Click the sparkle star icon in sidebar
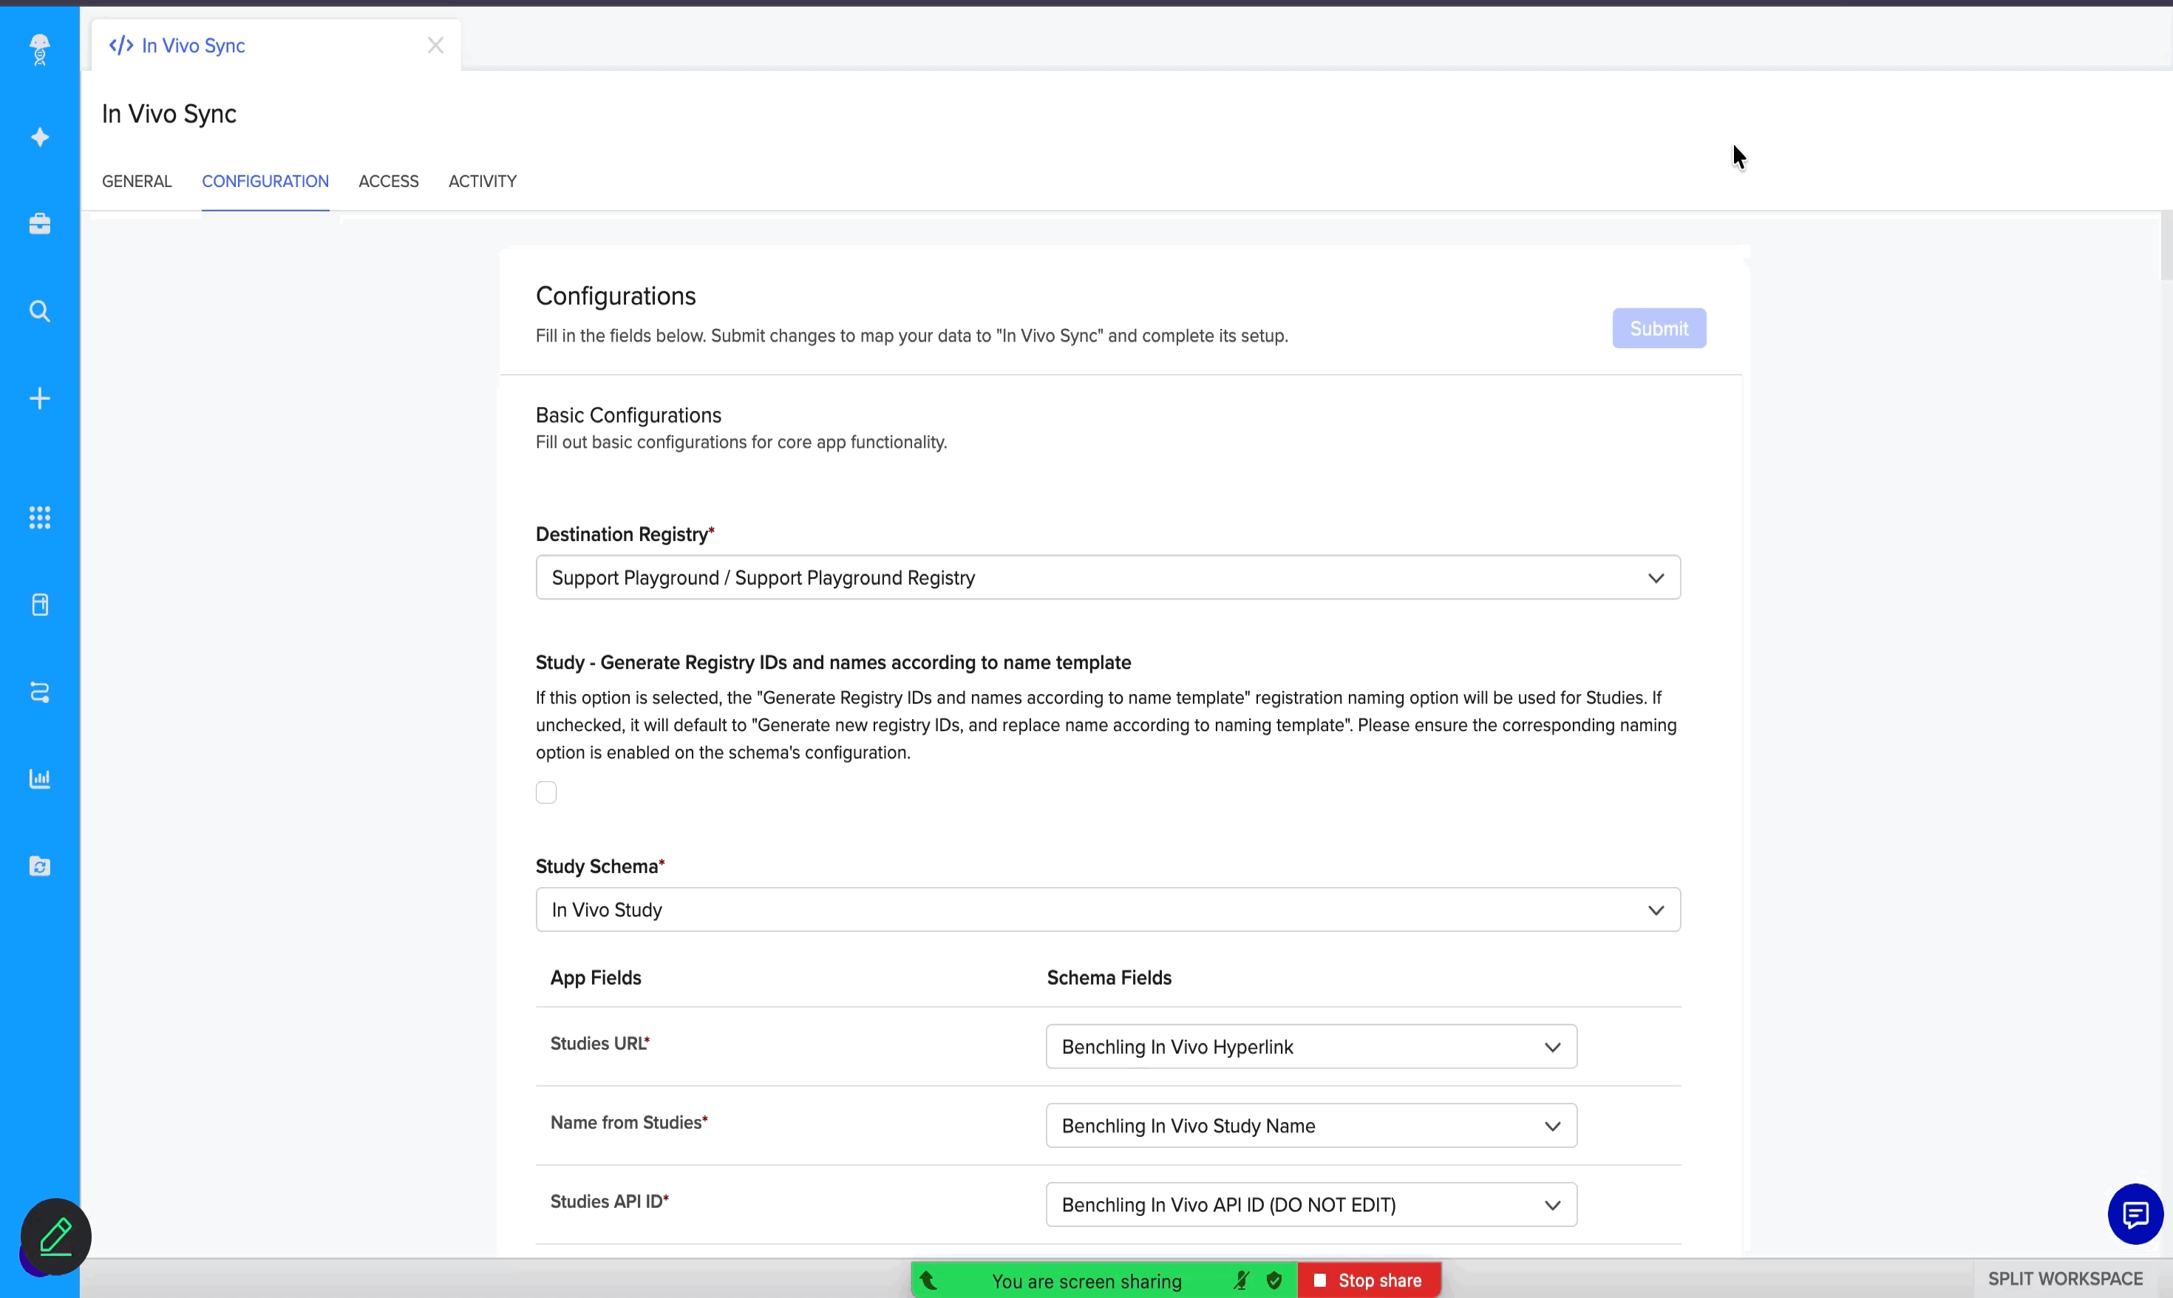 click(x=39, y=137)
